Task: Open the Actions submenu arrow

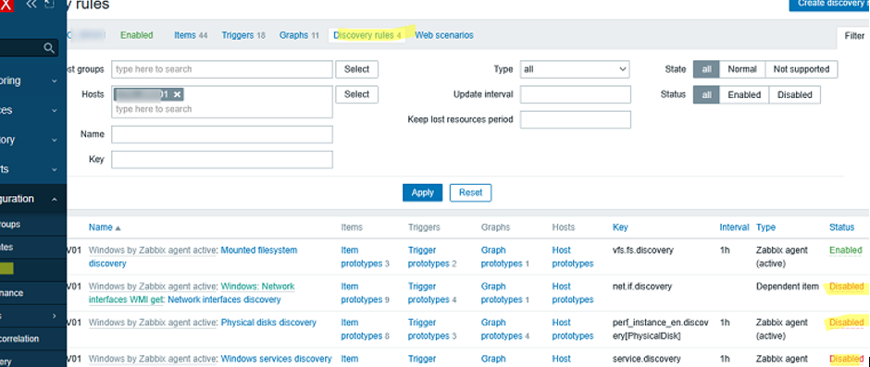Action: coord(55,316)
